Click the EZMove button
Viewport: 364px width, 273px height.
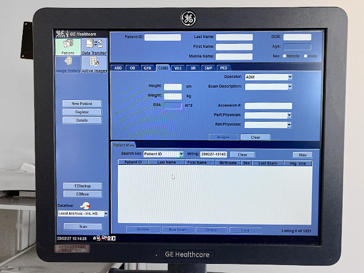pyautogui.click(x=82, y=195)
